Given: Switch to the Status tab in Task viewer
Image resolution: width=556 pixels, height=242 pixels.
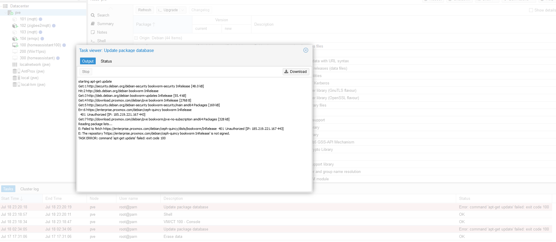Looking at the screenshot, I should coord(106,61).
